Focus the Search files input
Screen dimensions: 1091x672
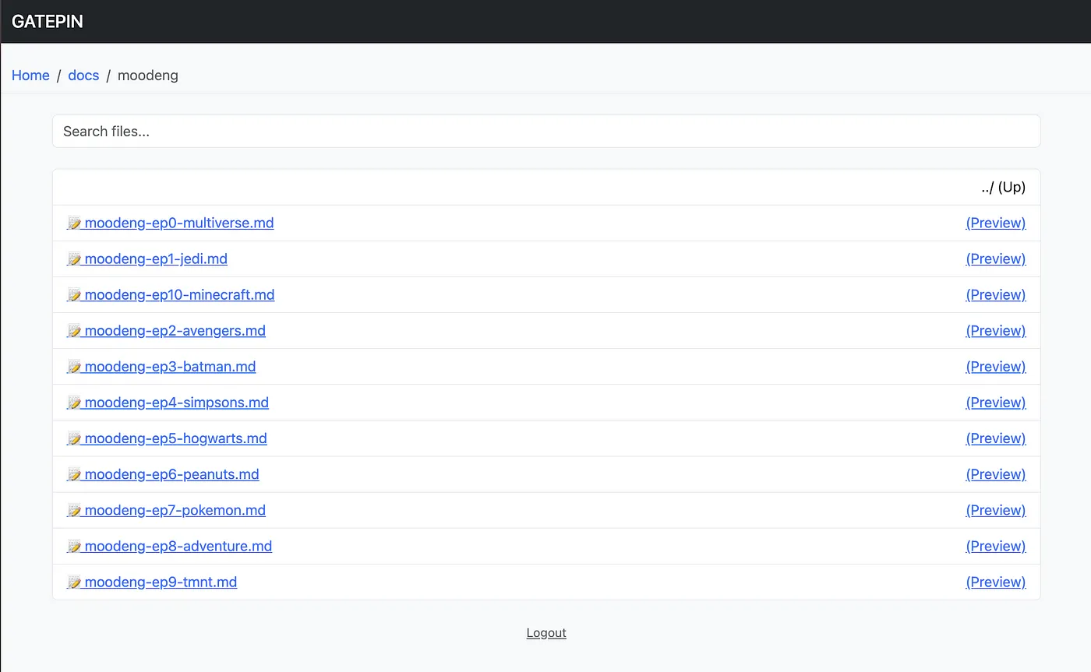pyautogui.click(x=546, y=131)
